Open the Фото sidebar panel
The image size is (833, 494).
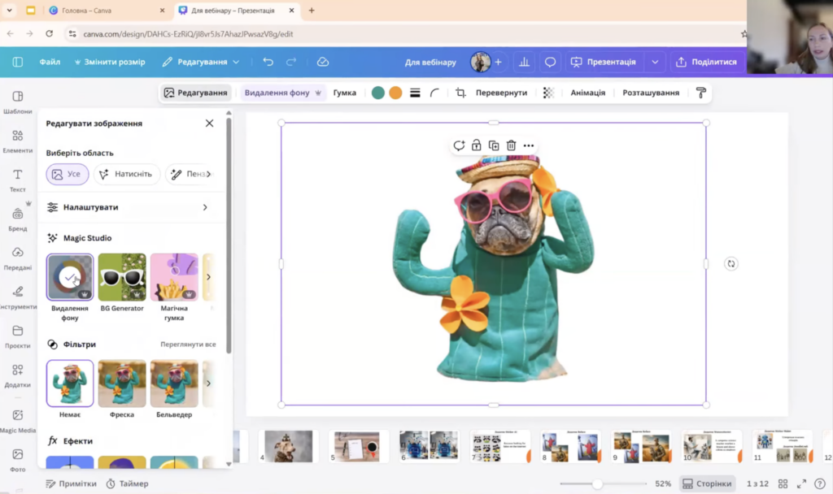(x=18, y=461)
